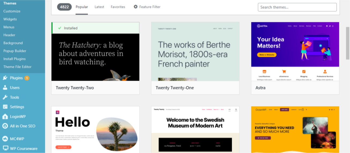Open the WP Courseware menu label
Screen dimensions: 350x153
pos(24,148)
